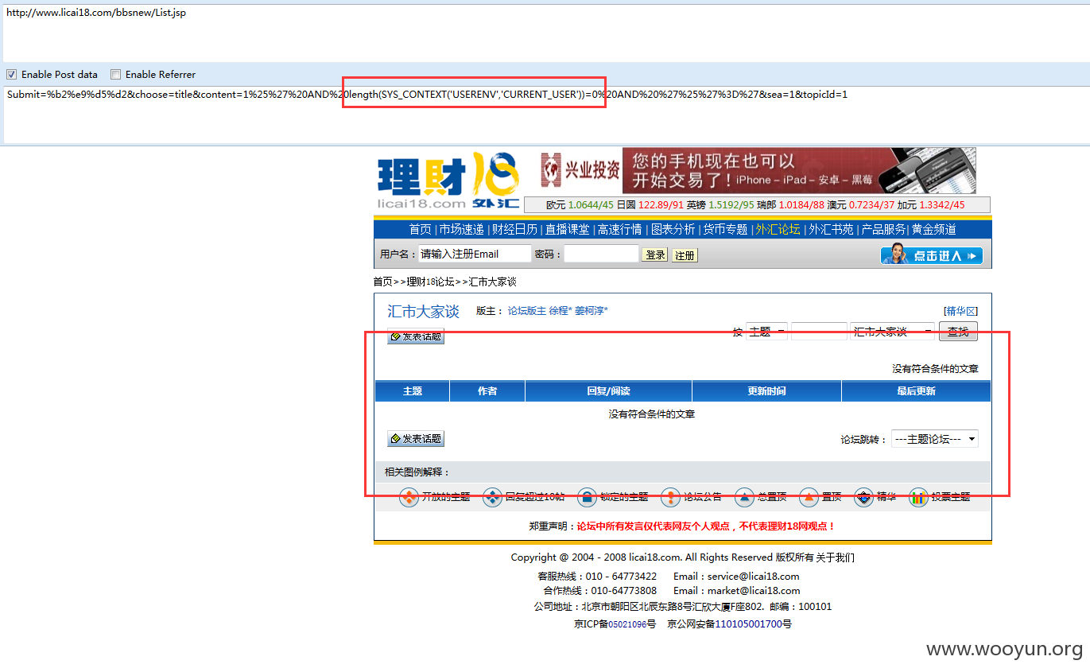Click the service@licai18.com email text
This screenshot has height=672, width=1090.
[x=754, y=577]
